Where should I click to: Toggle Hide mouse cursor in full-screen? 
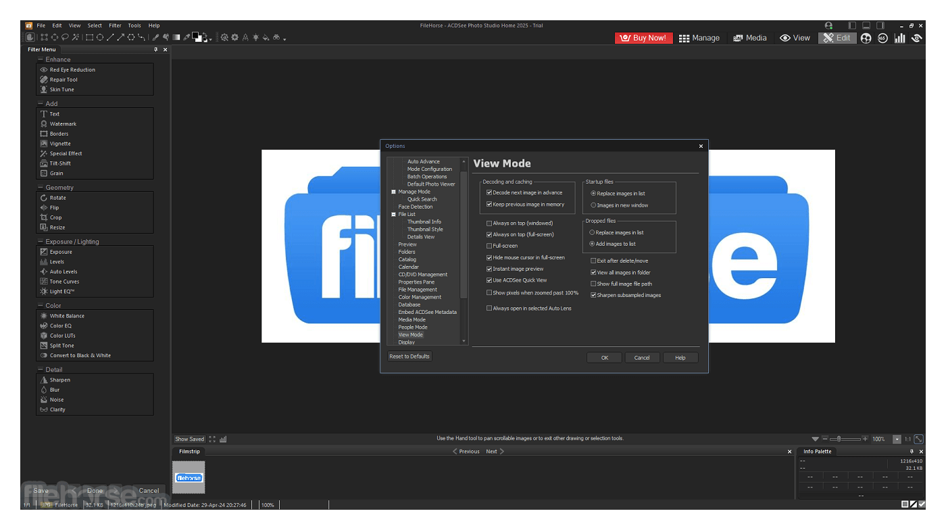[x=489, y=257]
